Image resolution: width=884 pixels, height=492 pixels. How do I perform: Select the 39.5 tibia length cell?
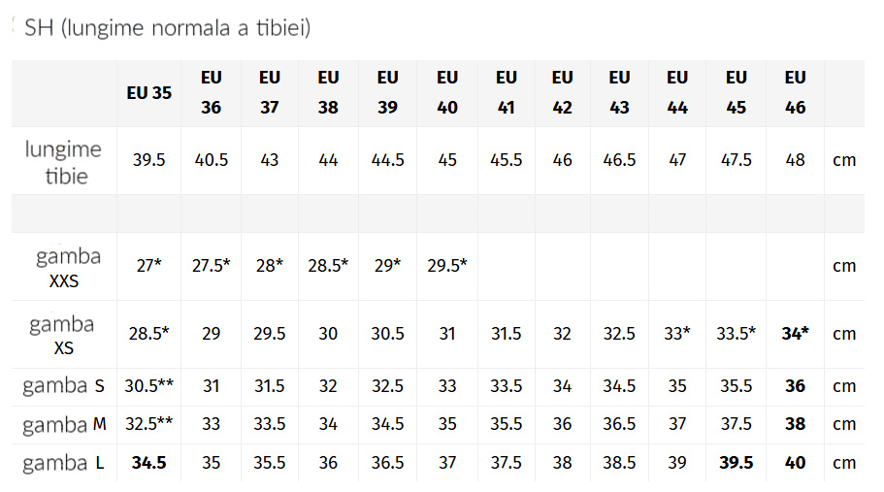point(148,160)
